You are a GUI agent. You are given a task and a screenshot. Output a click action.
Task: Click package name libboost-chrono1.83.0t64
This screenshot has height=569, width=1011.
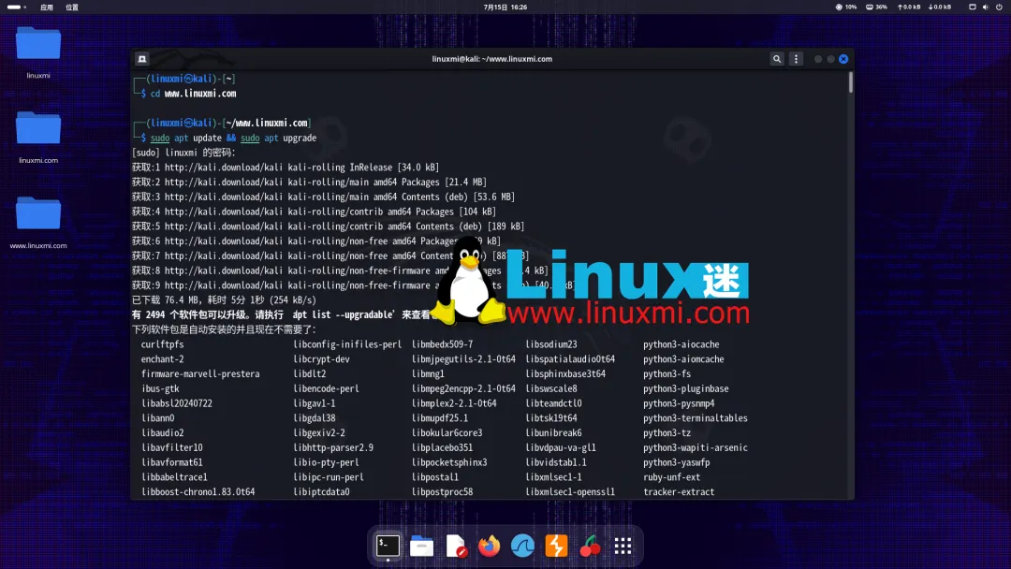(x=198, y=491)
